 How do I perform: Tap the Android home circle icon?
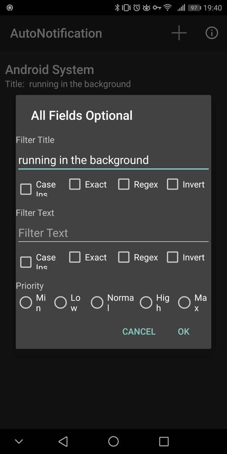click(113, 441)
